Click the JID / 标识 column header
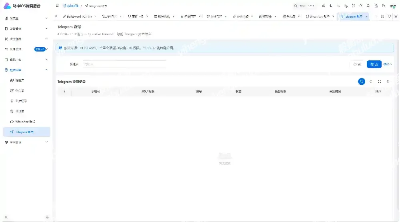 coord(148,91)
